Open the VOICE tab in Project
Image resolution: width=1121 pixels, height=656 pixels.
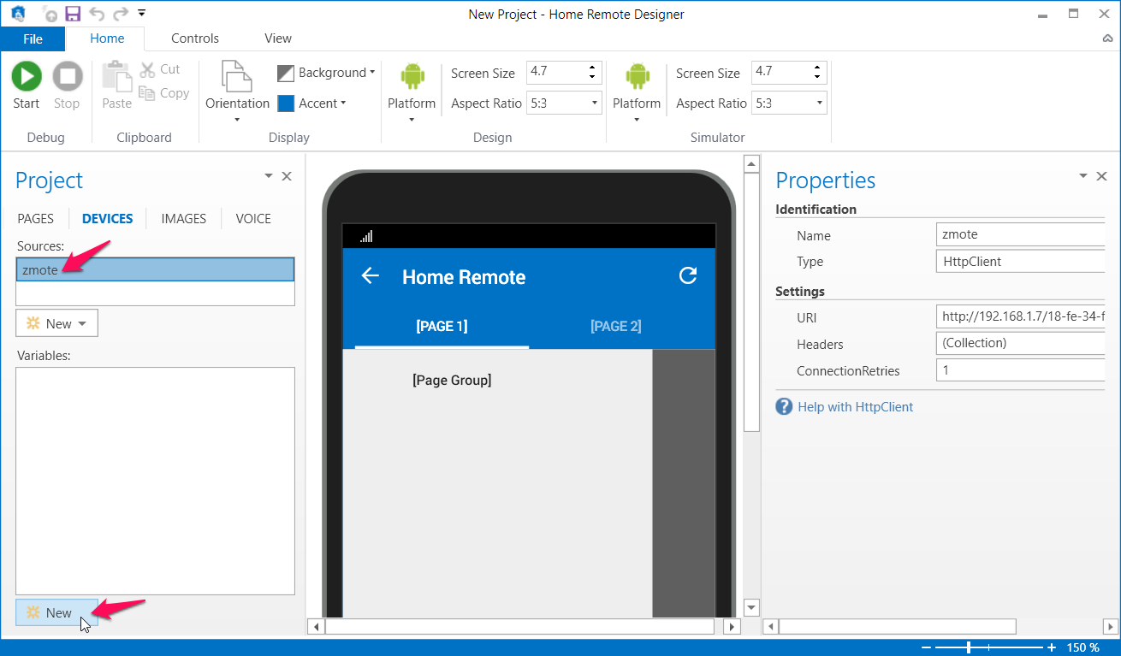click(253, 218)
